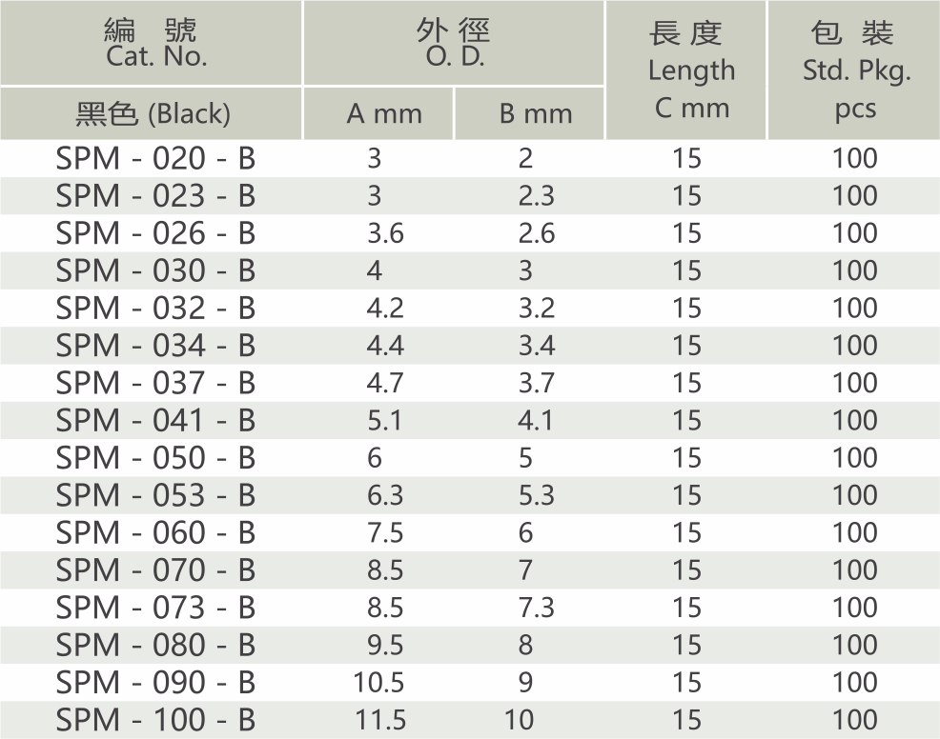
Task: Select the Black sub-header cell
Action: click(x=151, y=113)
